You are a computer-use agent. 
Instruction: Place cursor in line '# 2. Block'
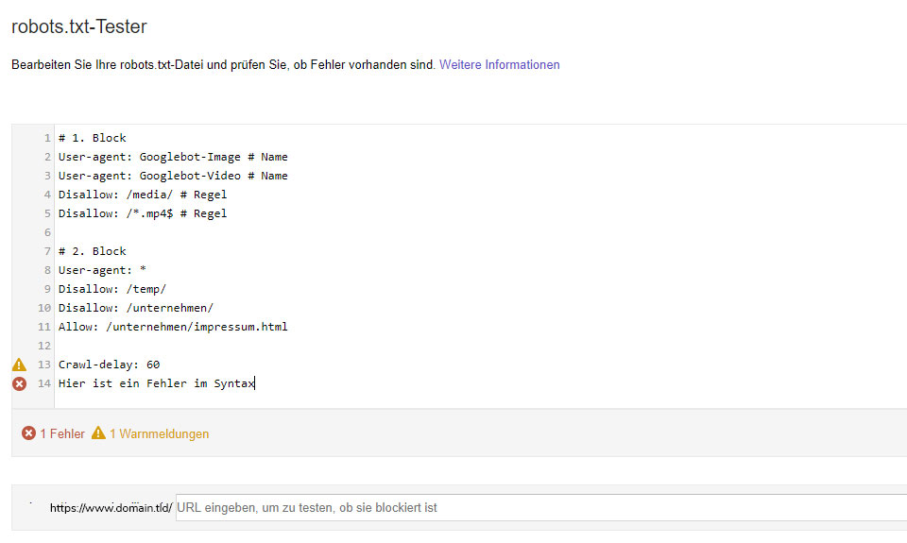point(92,251)
